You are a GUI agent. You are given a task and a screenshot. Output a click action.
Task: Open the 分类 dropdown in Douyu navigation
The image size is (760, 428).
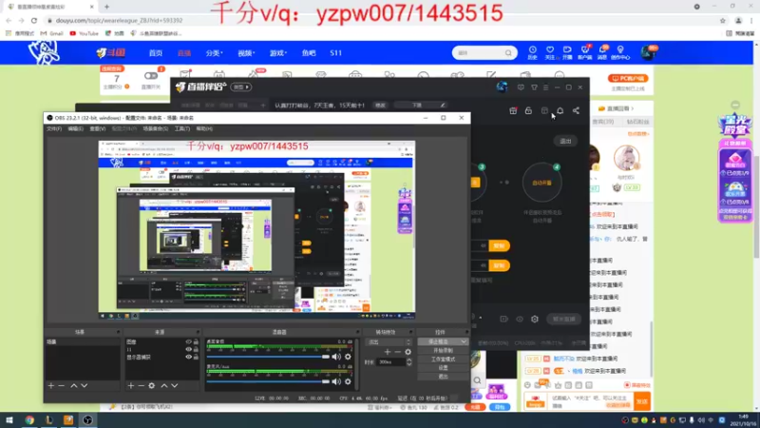coord(214,53)
